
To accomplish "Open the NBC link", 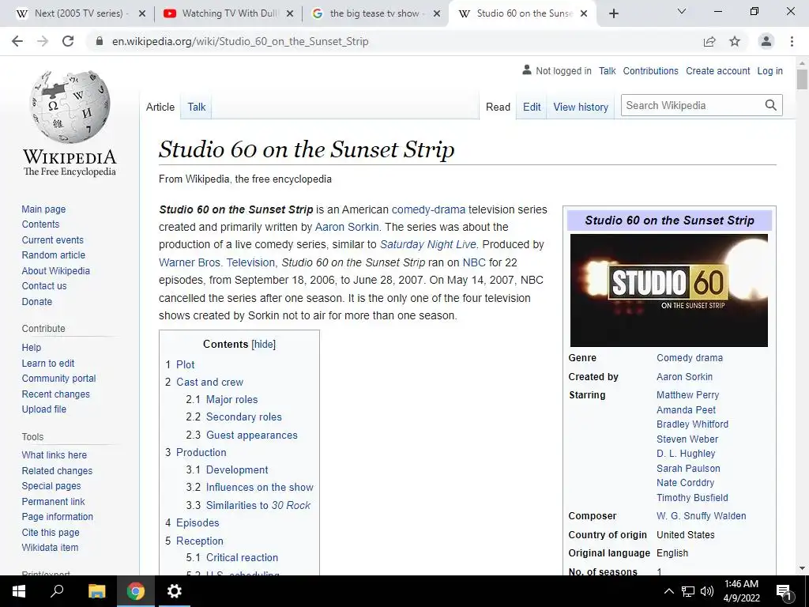I will (x=474, y=262).
